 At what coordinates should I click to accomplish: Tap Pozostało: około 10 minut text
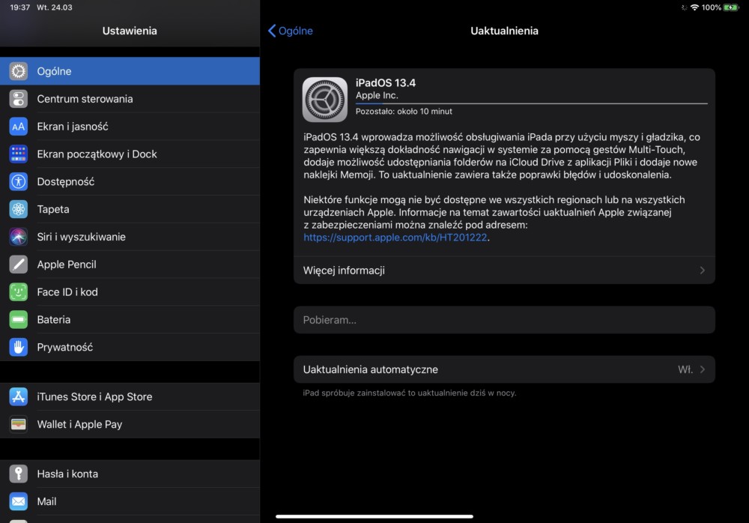click(x=404, y=112)
